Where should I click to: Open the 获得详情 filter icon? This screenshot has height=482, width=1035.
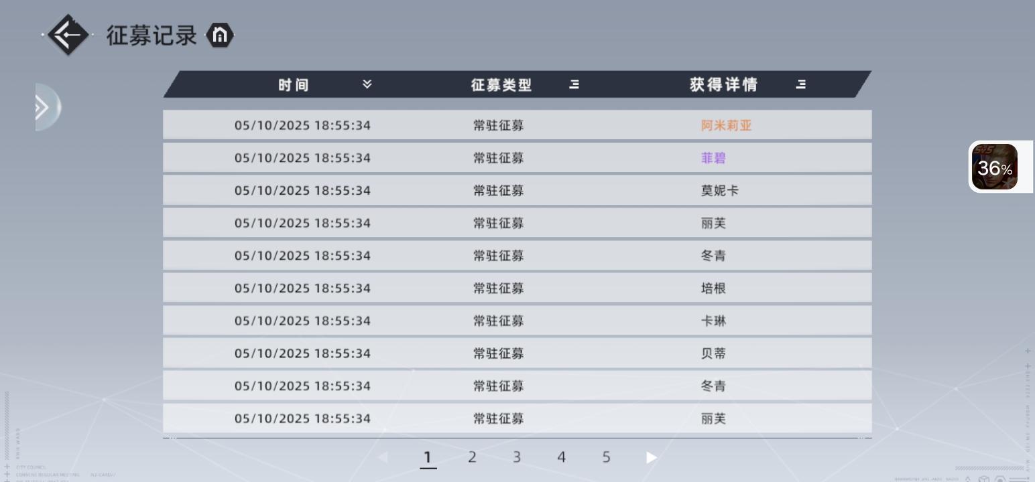[x=801, y=84]
